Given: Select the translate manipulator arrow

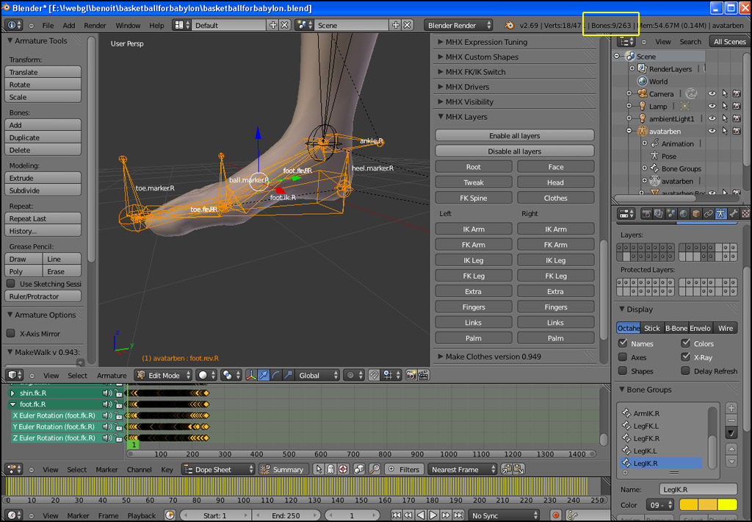Looking at the screenshot, I should [x=264, y=376].
